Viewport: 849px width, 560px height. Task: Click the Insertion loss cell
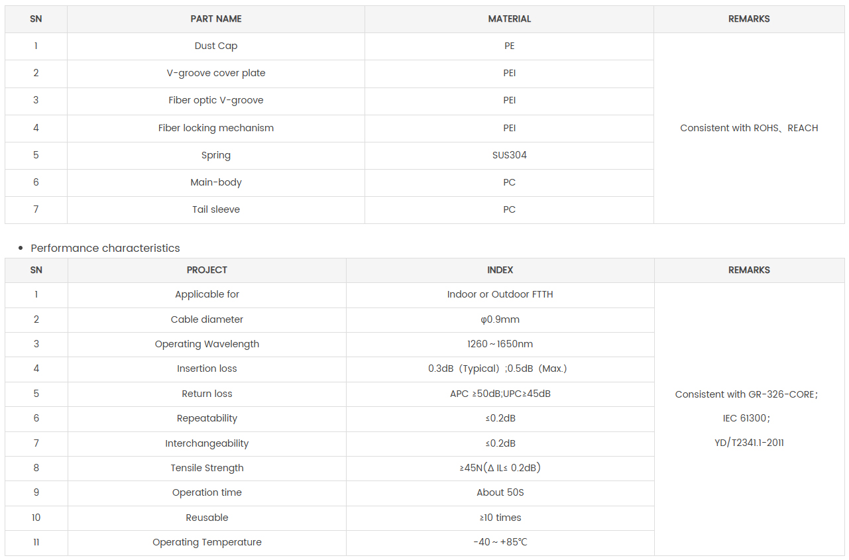(207, 368)
